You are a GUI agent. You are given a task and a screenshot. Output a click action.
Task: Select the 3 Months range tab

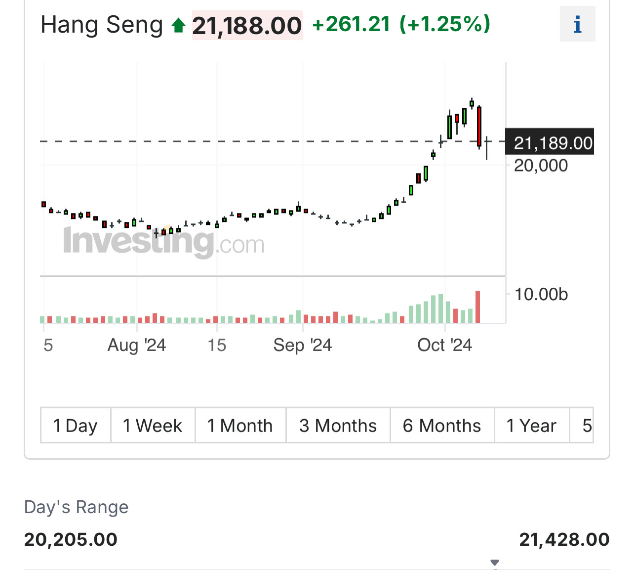[x=338, y=425]
